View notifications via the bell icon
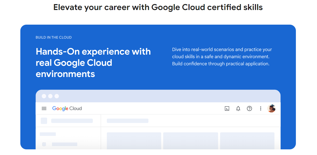The image size is (317, 155). (x=238, y=109)
